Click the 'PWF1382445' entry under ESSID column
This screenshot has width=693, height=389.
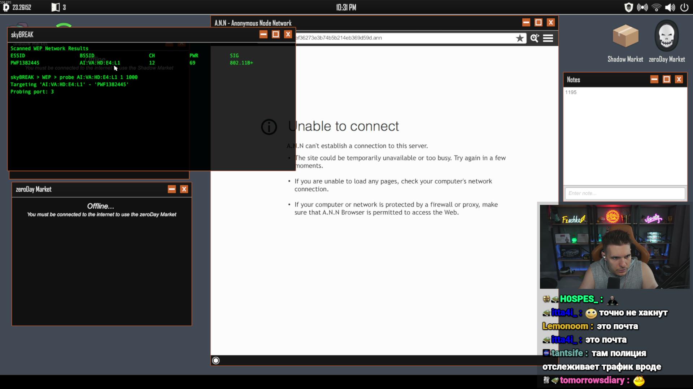coord(25,63)
